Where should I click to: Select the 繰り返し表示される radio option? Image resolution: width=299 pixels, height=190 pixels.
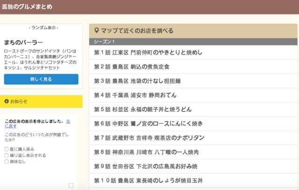7,155
